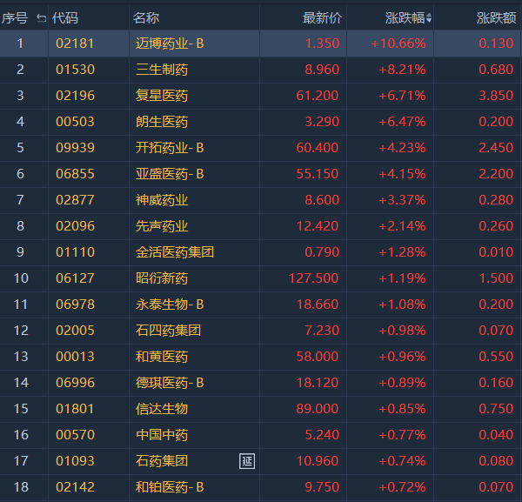The image size is (522, 502).
Task: Click the 信达生物 entry
Action: [163, 409]
